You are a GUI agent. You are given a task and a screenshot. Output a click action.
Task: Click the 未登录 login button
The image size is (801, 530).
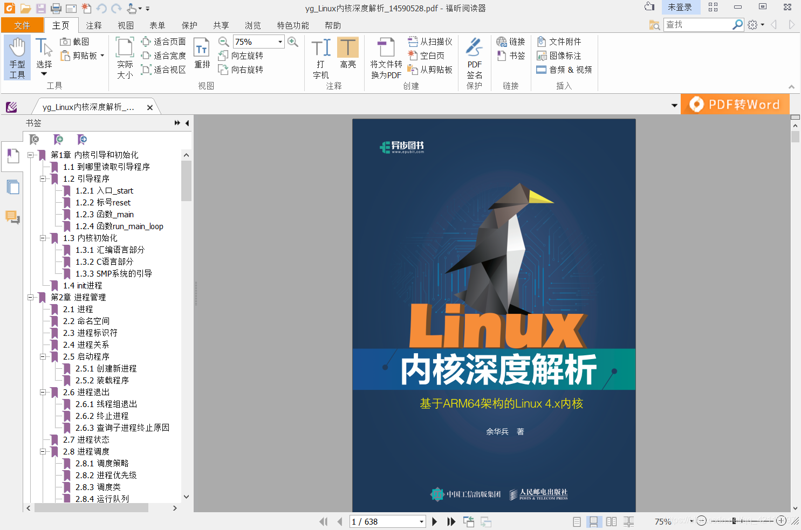680,7
